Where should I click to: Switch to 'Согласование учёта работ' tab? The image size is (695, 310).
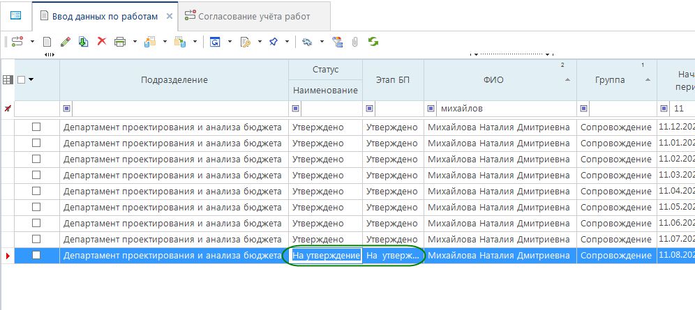pyautogui.click(x=254, y=16)
